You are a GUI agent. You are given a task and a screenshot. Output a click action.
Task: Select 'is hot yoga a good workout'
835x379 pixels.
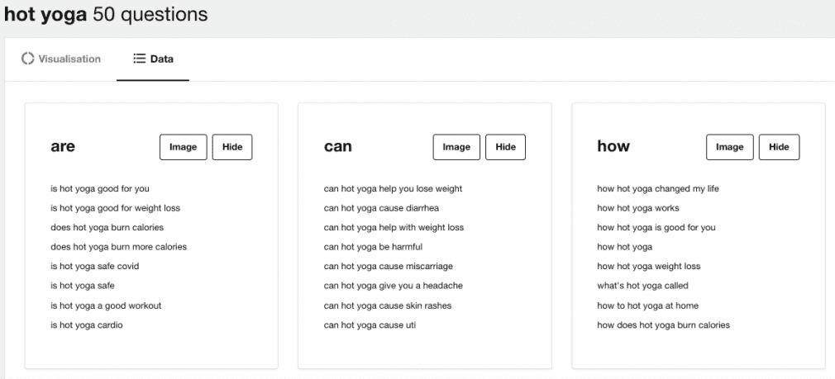tap(106, 306)
